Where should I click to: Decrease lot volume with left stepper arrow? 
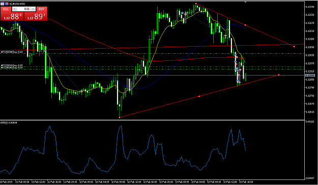(x=15, y=9)
